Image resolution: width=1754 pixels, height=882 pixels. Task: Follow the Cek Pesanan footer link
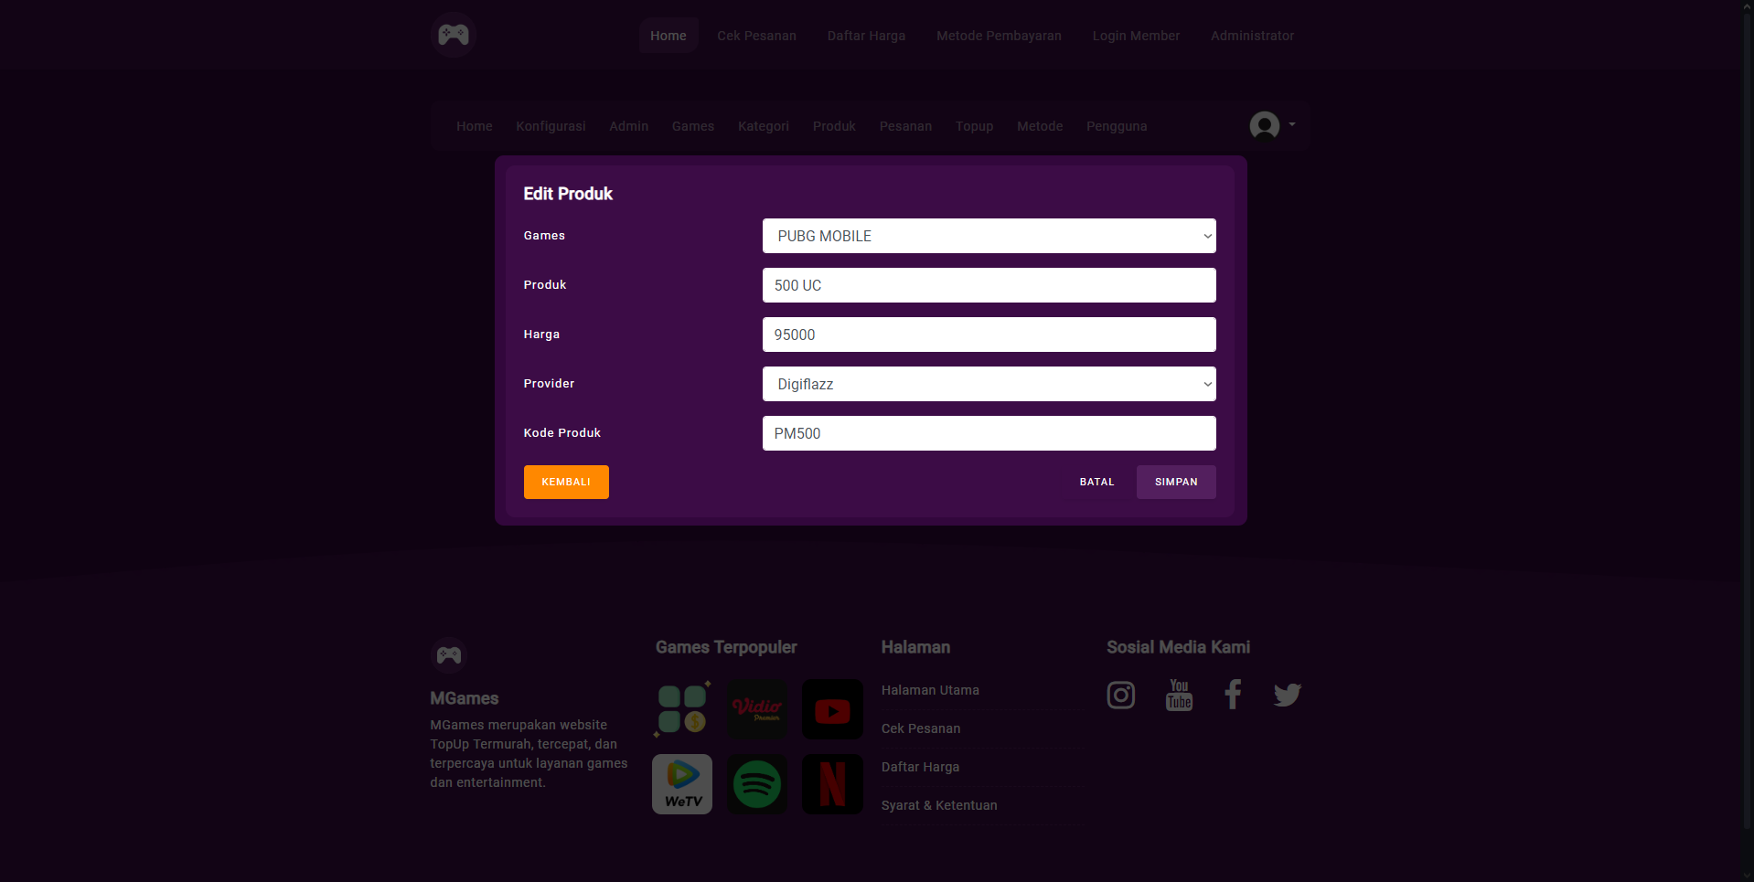pos(921,728)
